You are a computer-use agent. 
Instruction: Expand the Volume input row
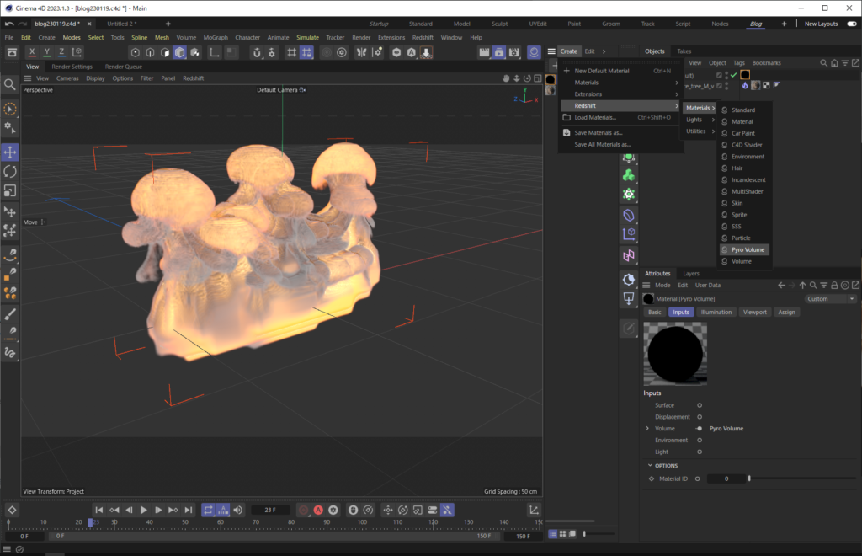pos(647,428)
